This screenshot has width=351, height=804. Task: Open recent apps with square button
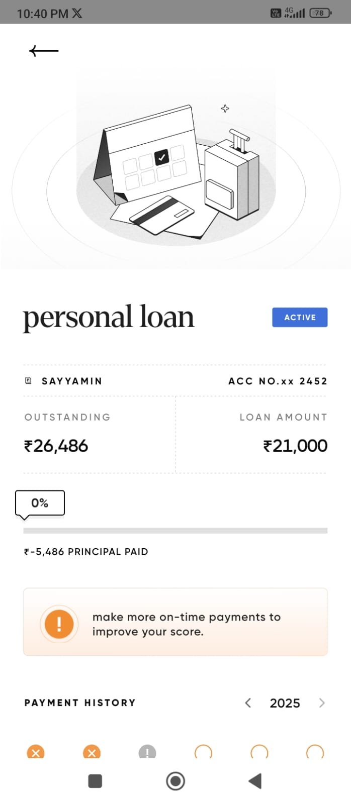[x=95, y=781]
